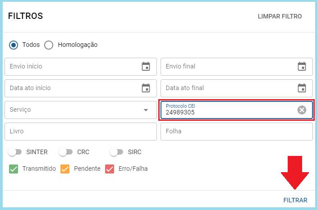Enable the SINTER toggle switch
317x210 pixels.
[x=15, y=152]
